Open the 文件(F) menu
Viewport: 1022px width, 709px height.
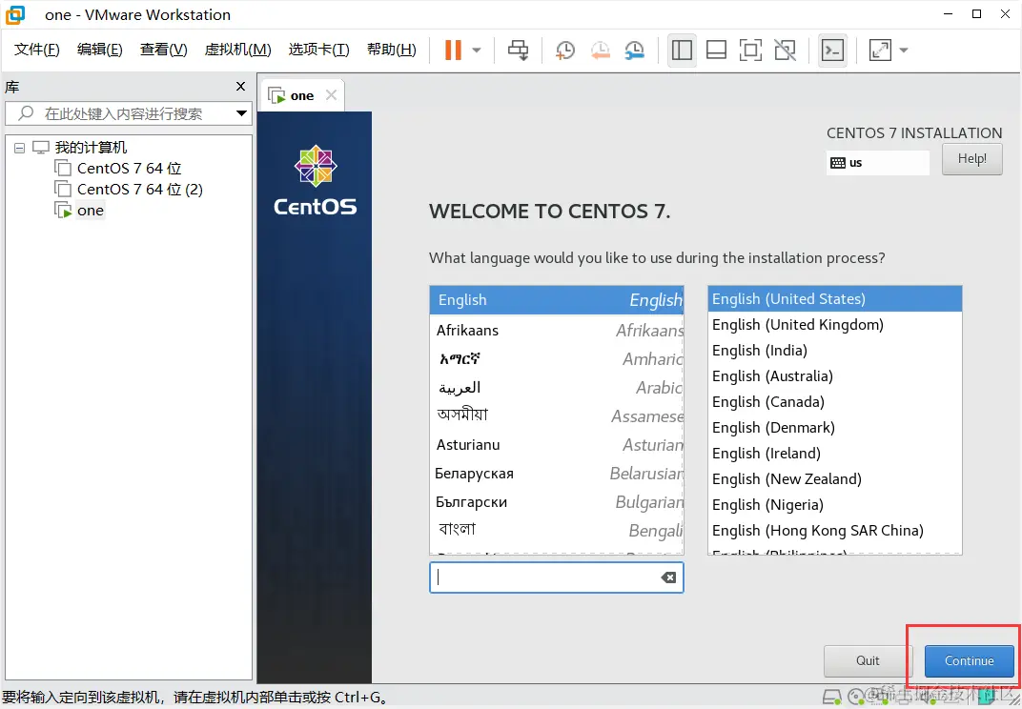(37, 50)
